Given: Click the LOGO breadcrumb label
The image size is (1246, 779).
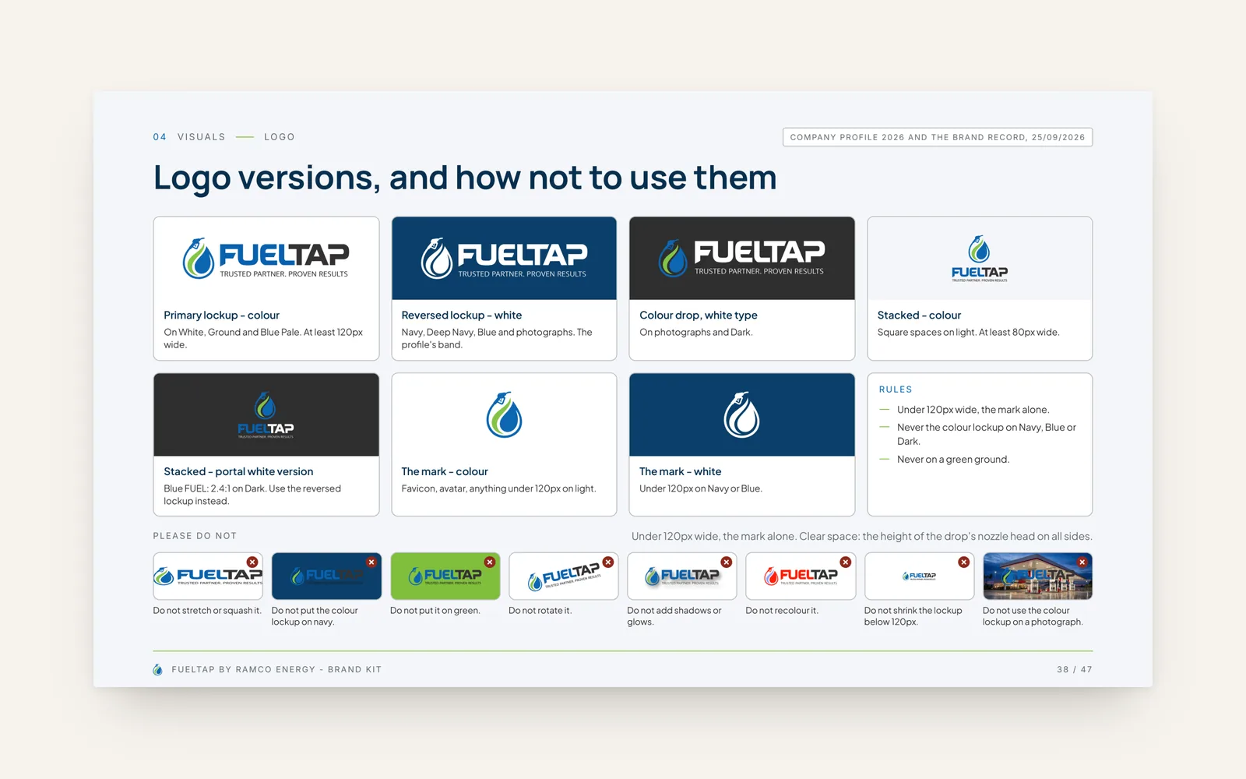Looking at the screenshot, I should point(280,137).
